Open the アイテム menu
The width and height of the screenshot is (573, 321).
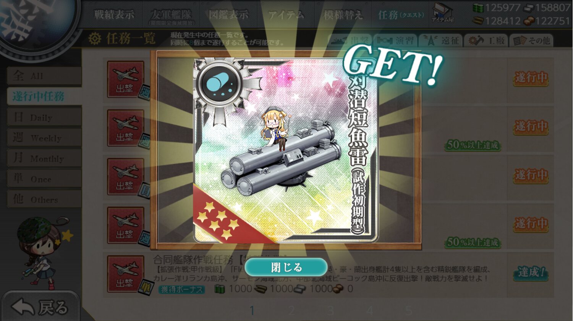[x=286, y=15]
